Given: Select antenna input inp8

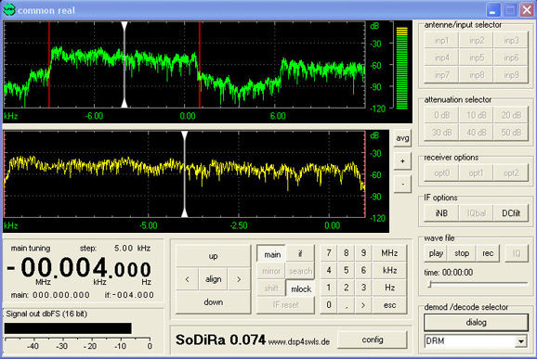Looking at the screenshot, I should [477, 74].
